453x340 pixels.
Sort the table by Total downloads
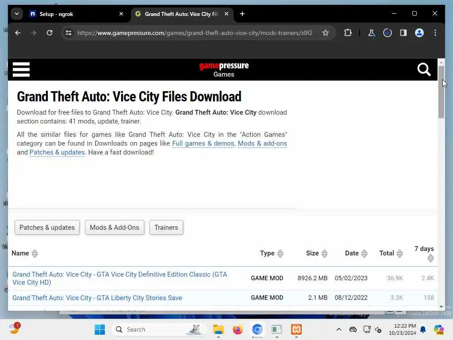(x=391, y=253)
